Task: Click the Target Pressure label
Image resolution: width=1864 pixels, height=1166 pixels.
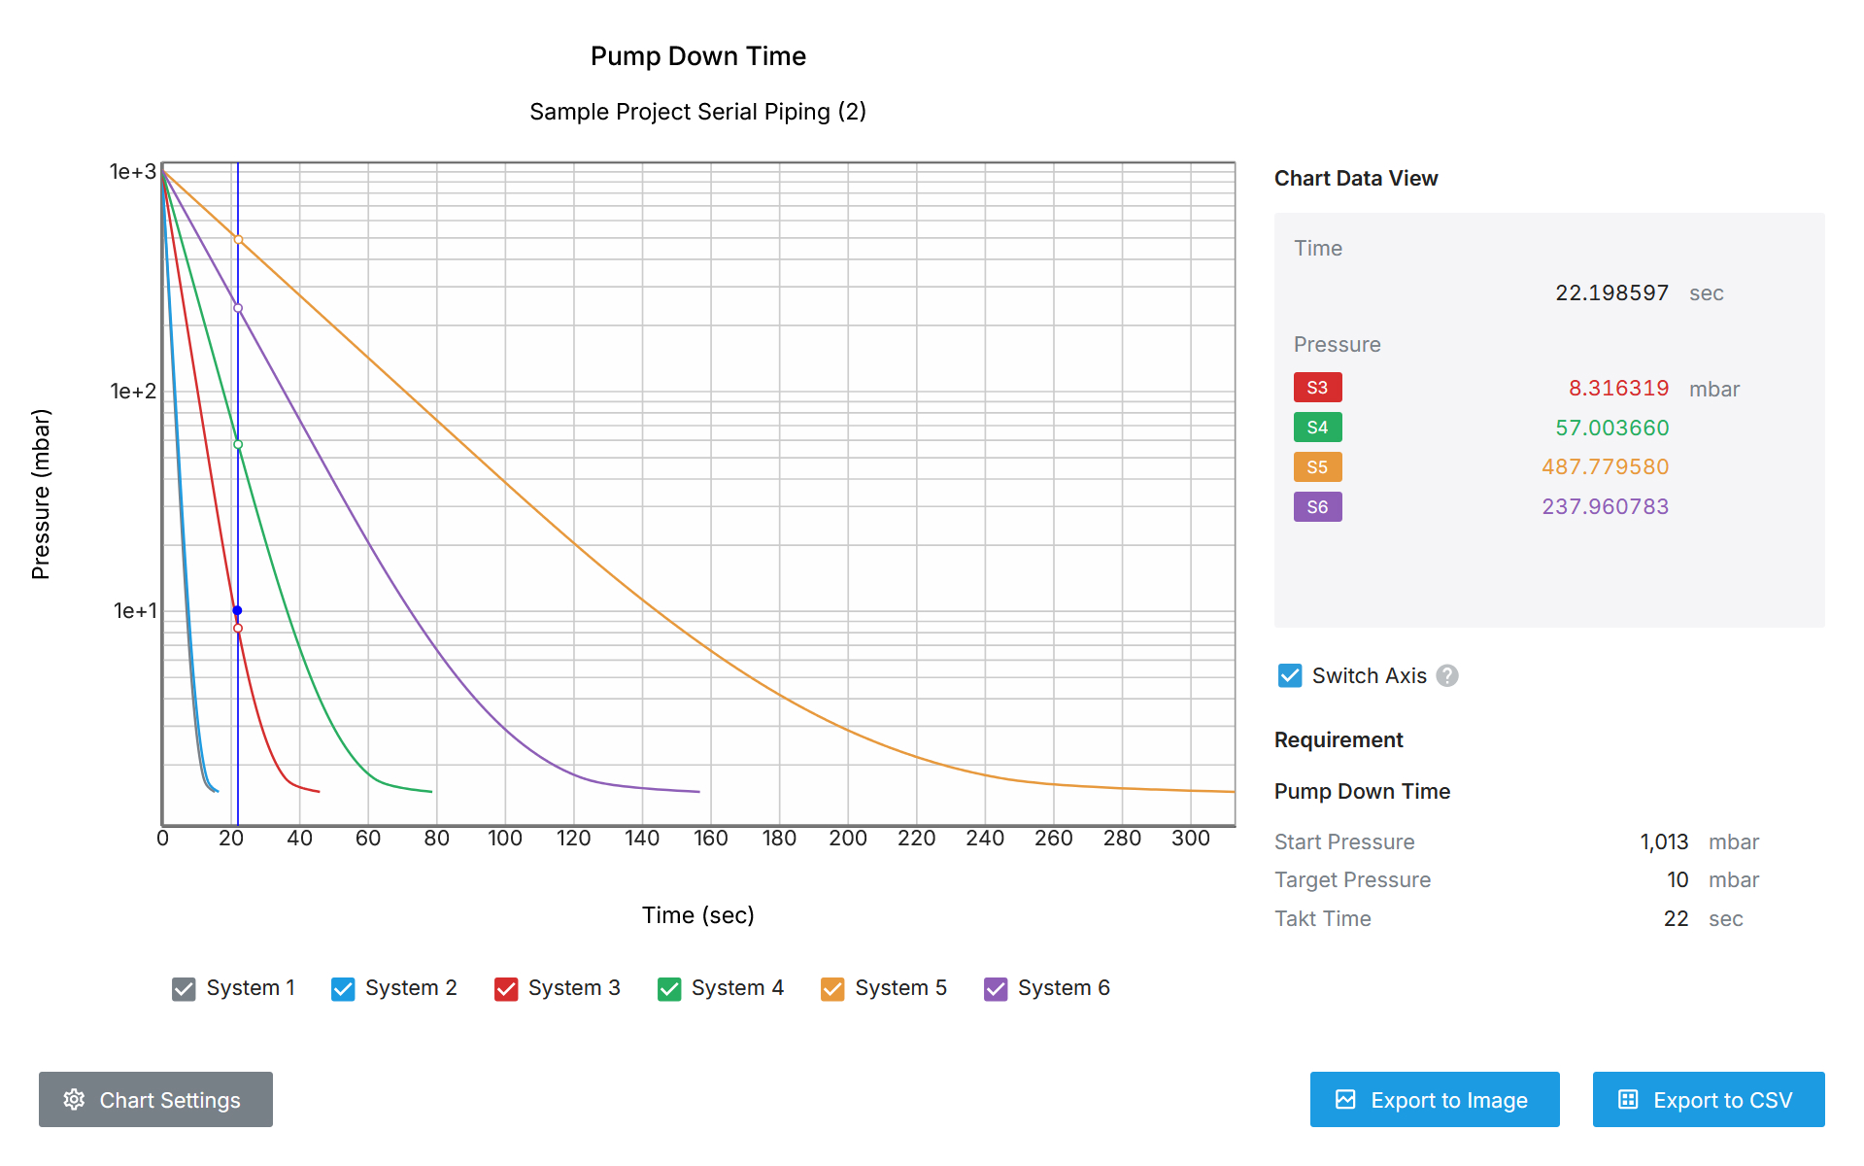Action: pyautogui.click(x=1353, y=879)
